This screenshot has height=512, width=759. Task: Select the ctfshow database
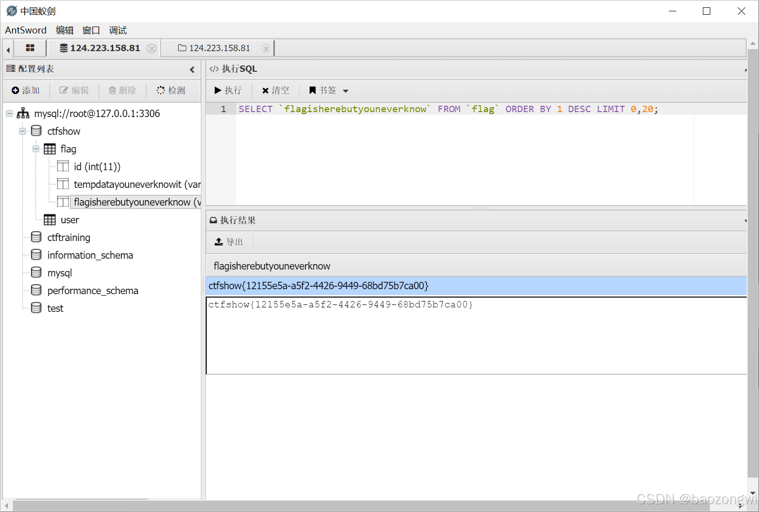click(x=63, y=131)
